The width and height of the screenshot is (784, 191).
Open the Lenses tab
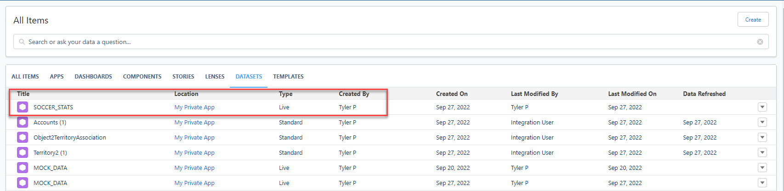click(x=215, y=77)
